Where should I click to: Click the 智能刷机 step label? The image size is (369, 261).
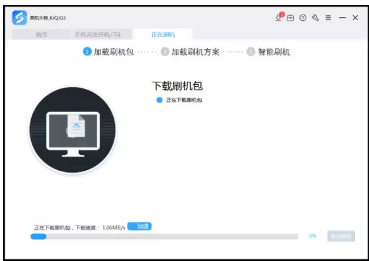pos(274,52)
